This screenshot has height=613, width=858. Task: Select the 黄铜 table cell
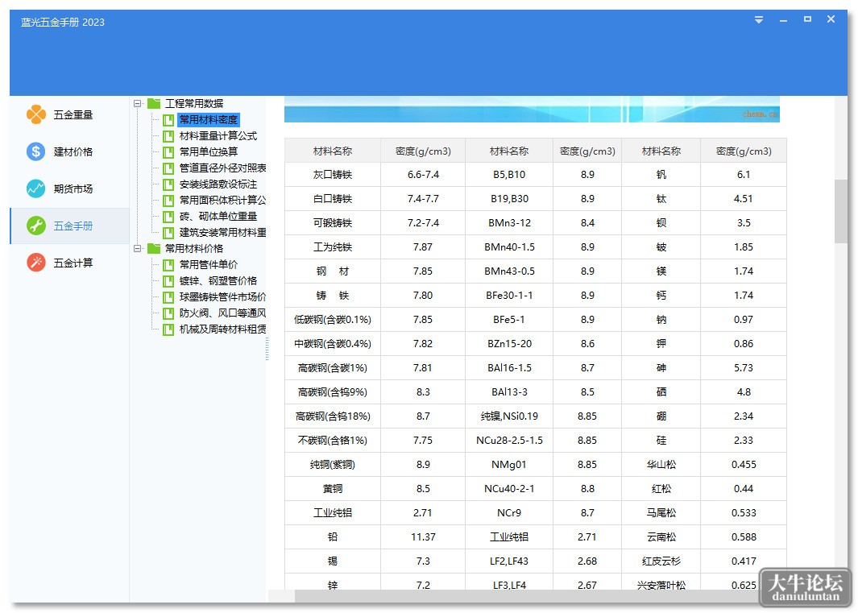[x=333, y=489]
